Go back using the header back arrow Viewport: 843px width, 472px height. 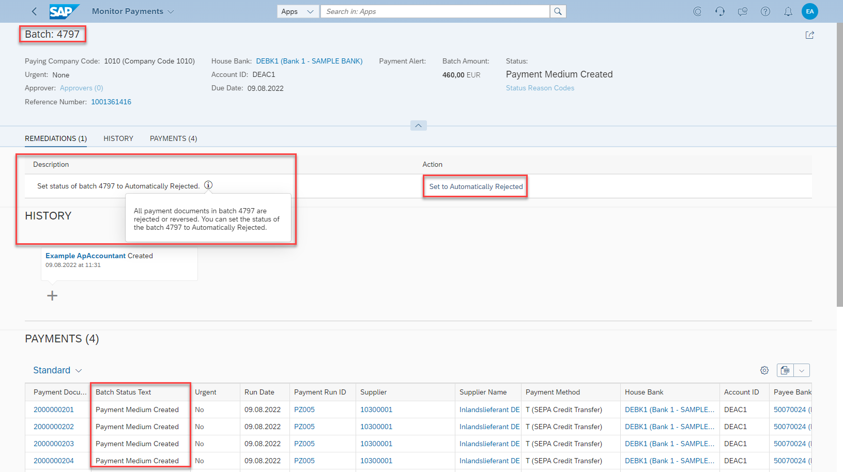34,11
